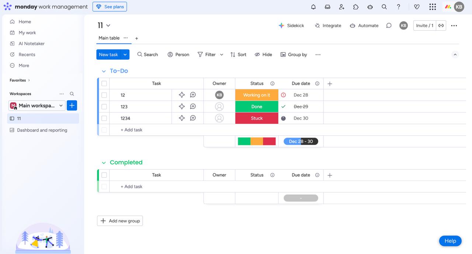Click KB owner avatar on task 12
Screen dimensions: 472x254
[x=219, y=95]
